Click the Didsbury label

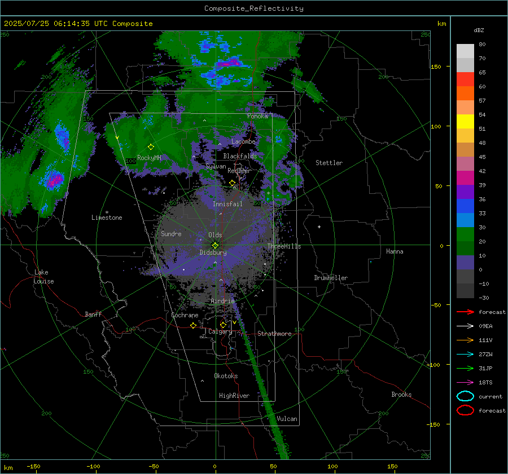coord(213,252)
